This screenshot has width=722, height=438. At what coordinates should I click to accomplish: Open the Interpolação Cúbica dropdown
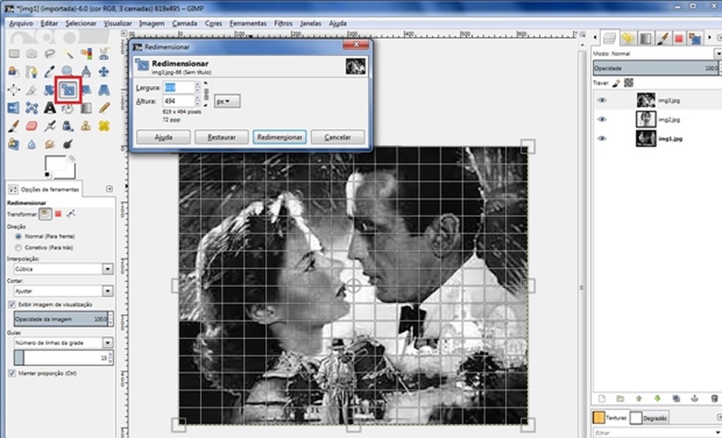tap(64, 269)
